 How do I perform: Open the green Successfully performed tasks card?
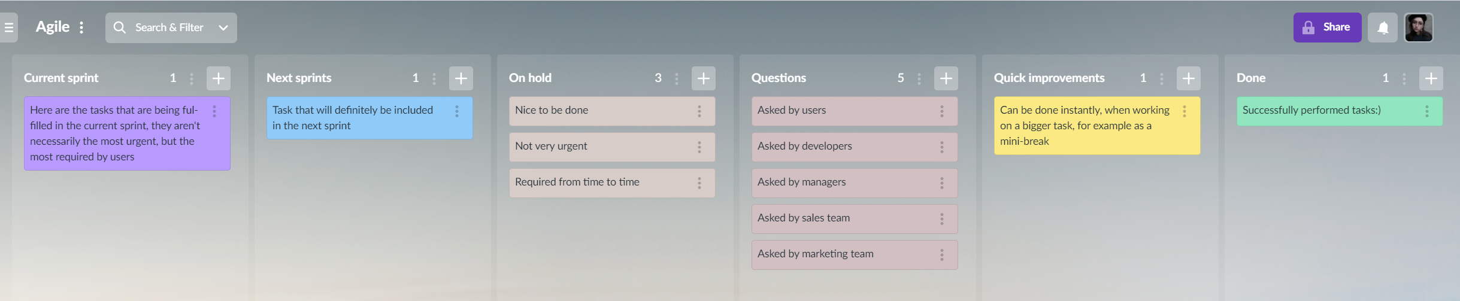[1340, 111]
